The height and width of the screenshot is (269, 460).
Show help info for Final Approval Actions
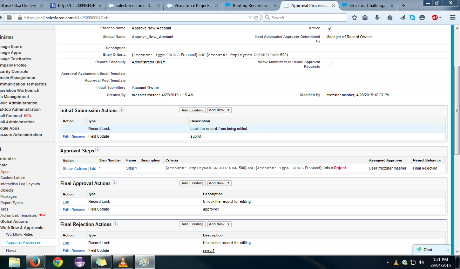coord(114,182)
